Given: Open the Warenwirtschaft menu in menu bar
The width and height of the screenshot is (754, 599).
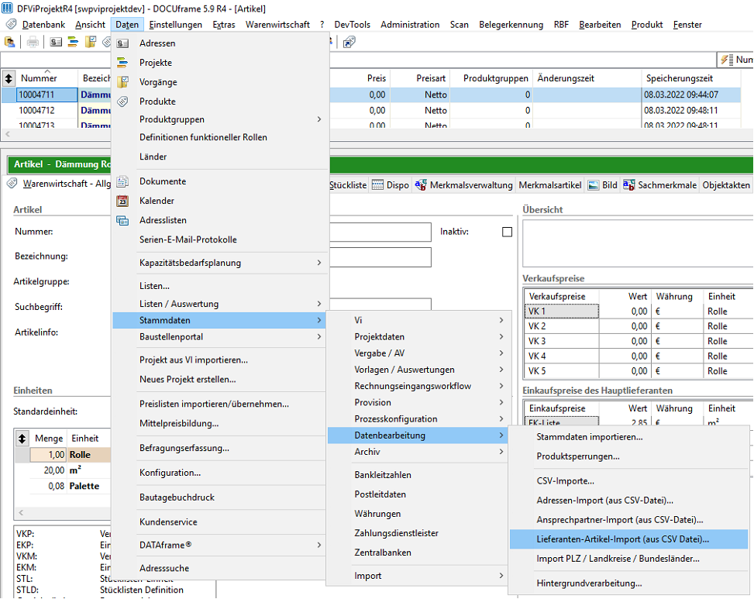Looking at the screenshot, I should tap(277, 25).
